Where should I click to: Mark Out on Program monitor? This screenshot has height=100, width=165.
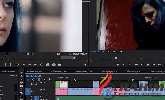click(129, 65)
